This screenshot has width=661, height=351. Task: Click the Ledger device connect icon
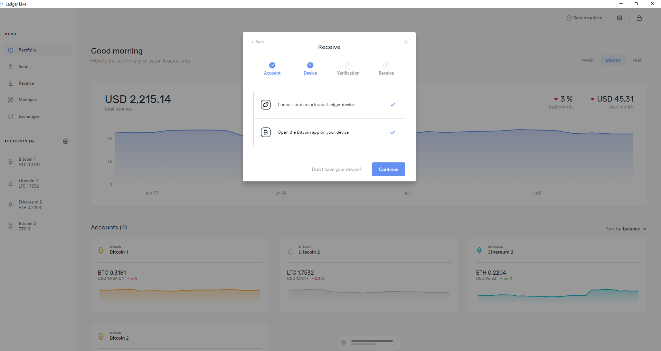click(x=266, y=105)
